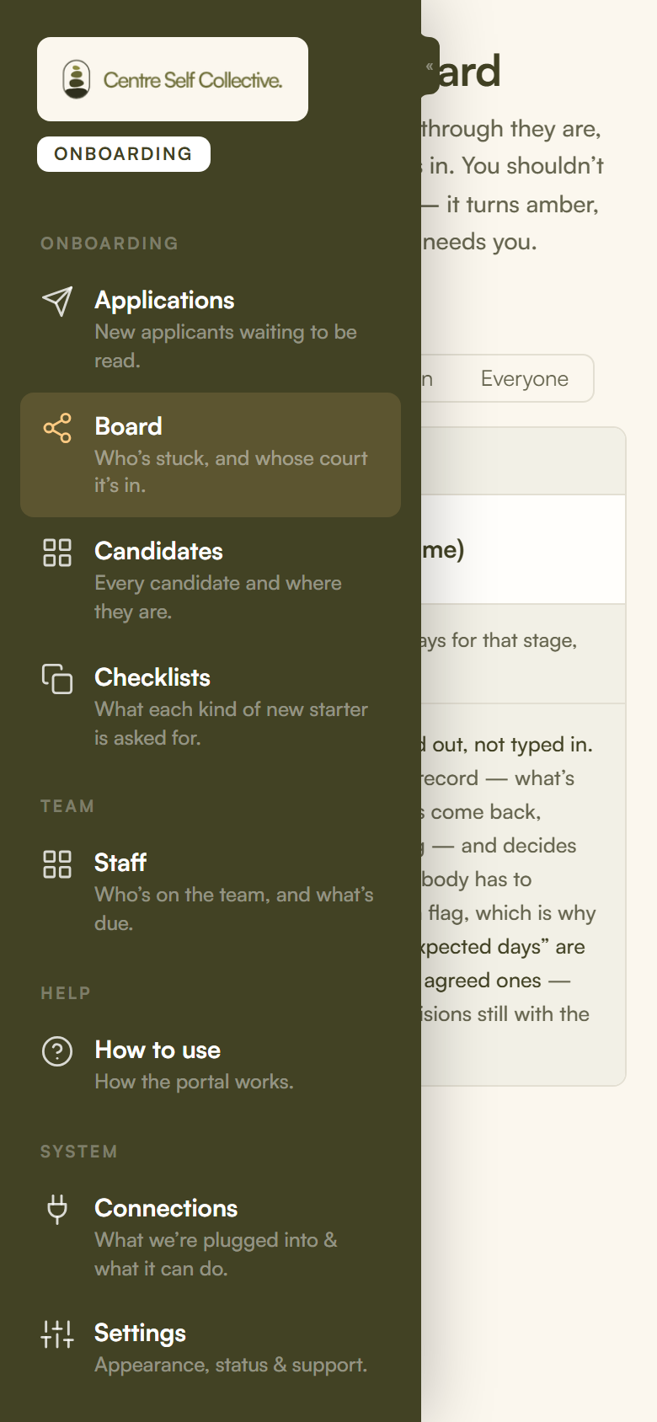The height and width of the screenshot is (1422, 657).
Task: Open the Applications menu item
Action: pyautogui.click(x=211, y=329)
